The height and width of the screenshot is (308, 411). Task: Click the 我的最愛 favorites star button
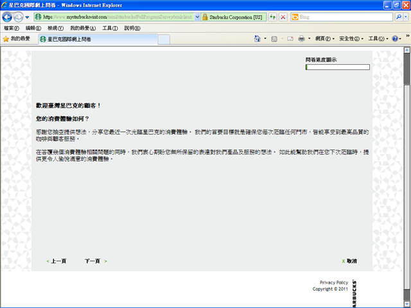17,38
